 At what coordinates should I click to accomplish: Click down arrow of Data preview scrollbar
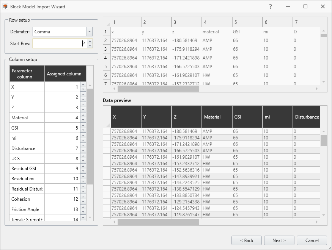(x=324, y=215)
